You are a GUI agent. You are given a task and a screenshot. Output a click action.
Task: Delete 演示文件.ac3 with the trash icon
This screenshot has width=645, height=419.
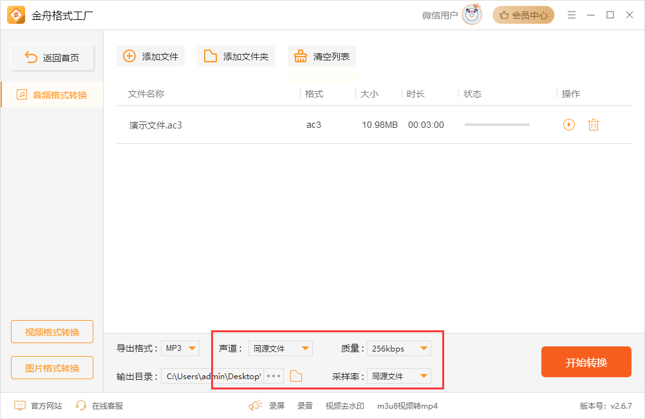[593, 125]
